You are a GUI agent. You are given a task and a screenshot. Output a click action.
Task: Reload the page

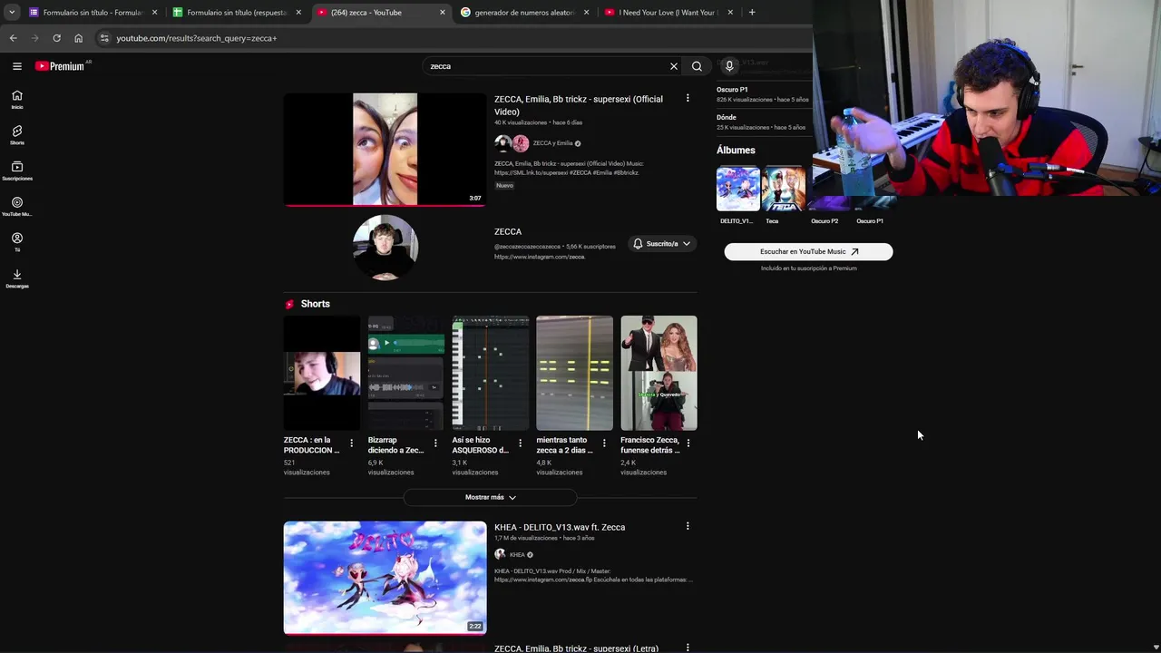pyautogui.click(x=56, y=38)
